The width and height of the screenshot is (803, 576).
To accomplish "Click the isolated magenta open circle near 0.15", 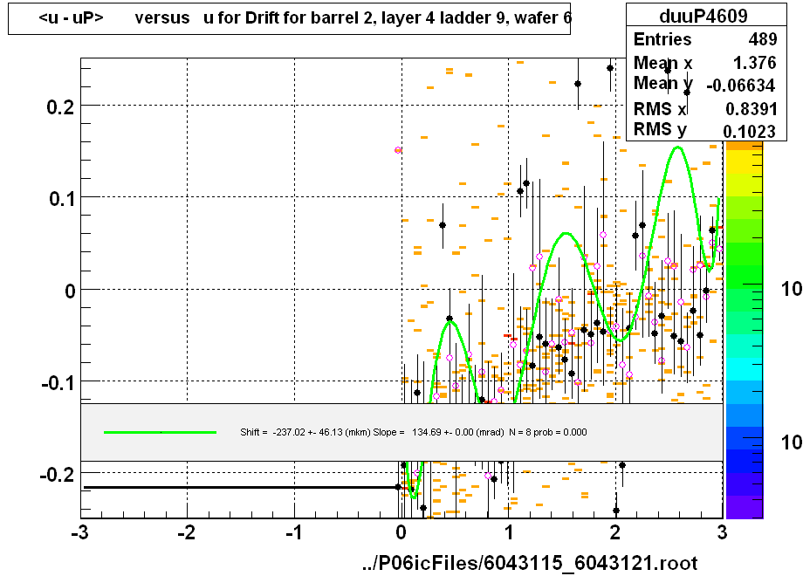I will (x=398, y=150).
